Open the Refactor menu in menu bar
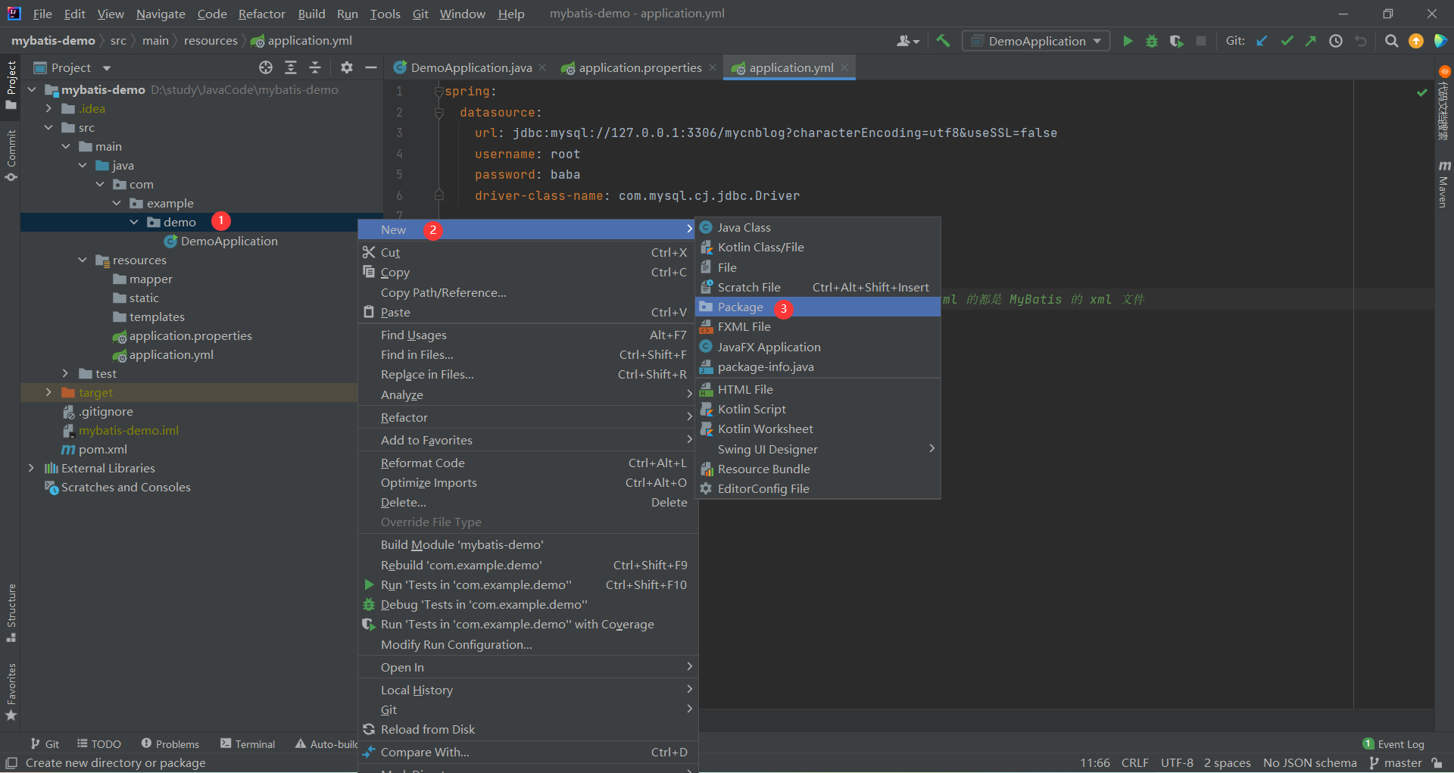The width and height of the screenshot is (1454, 773). click(x=261, y=14)
